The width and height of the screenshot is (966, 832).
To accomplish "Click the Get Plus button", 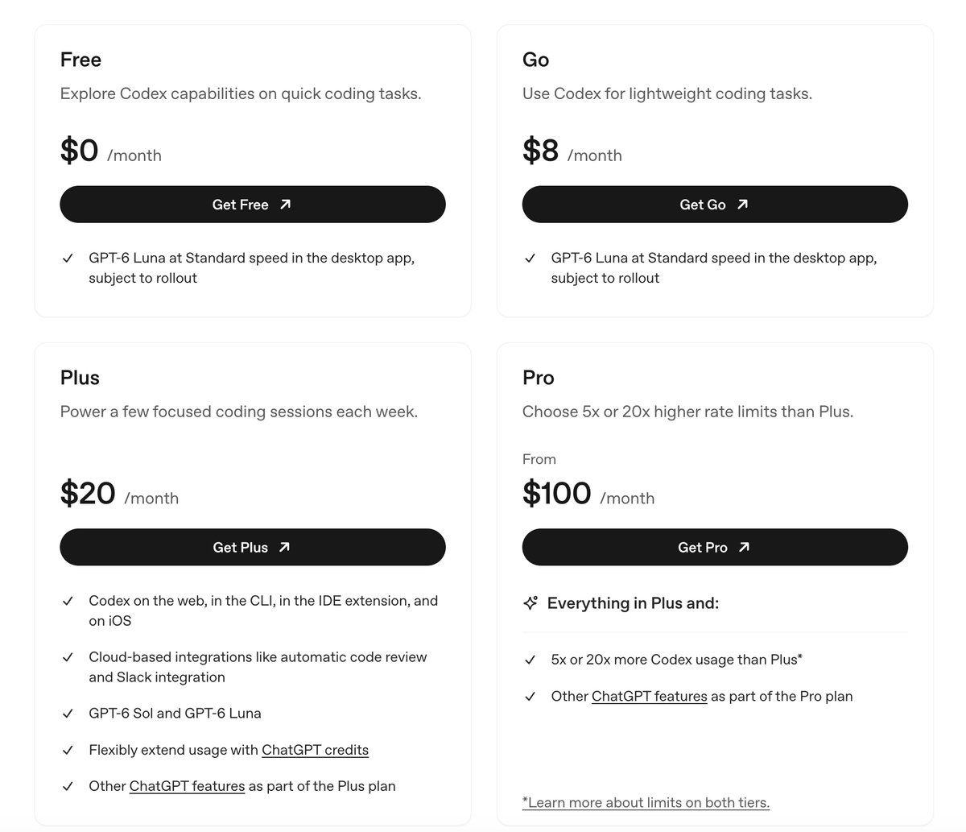I will [x=253, y=547].
